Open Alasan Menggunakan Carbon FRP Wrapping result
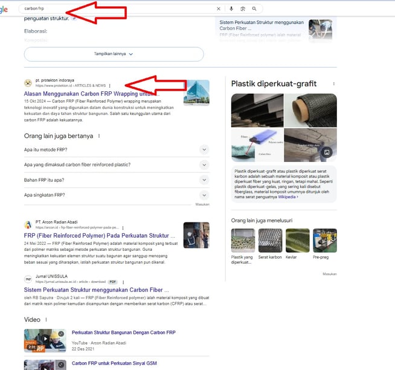Screen dimensions: 395x370 pyautogui.click(x=91, y=94)
